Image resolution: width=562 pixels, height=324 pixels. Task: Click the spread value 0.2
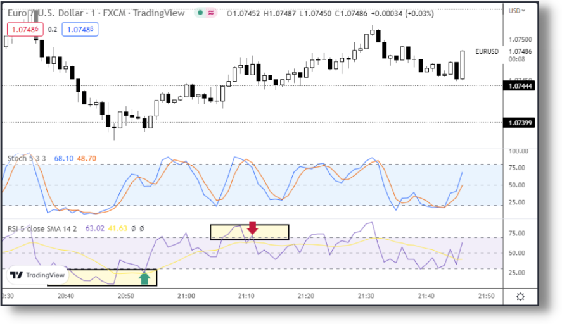[x=53, y=29]
